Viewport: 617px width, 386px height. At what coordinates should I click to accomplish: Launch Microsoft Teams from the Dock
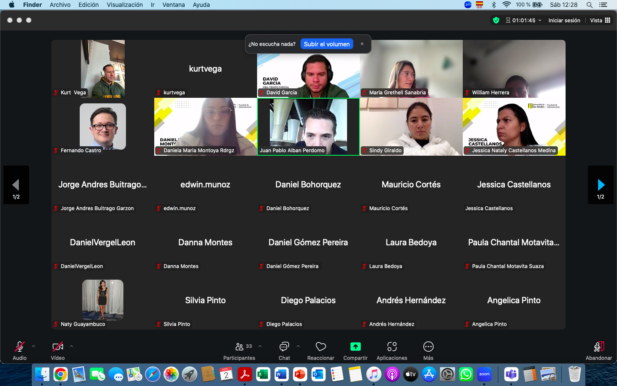(x=511, y=374)
